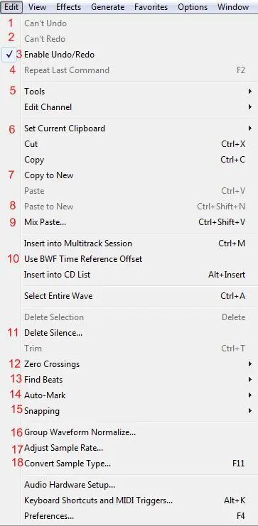This screenshot has height=526, width=258.
Task: Expand the Edit Channel submenu
Action: pyautogui.click(x=138, y=107)
